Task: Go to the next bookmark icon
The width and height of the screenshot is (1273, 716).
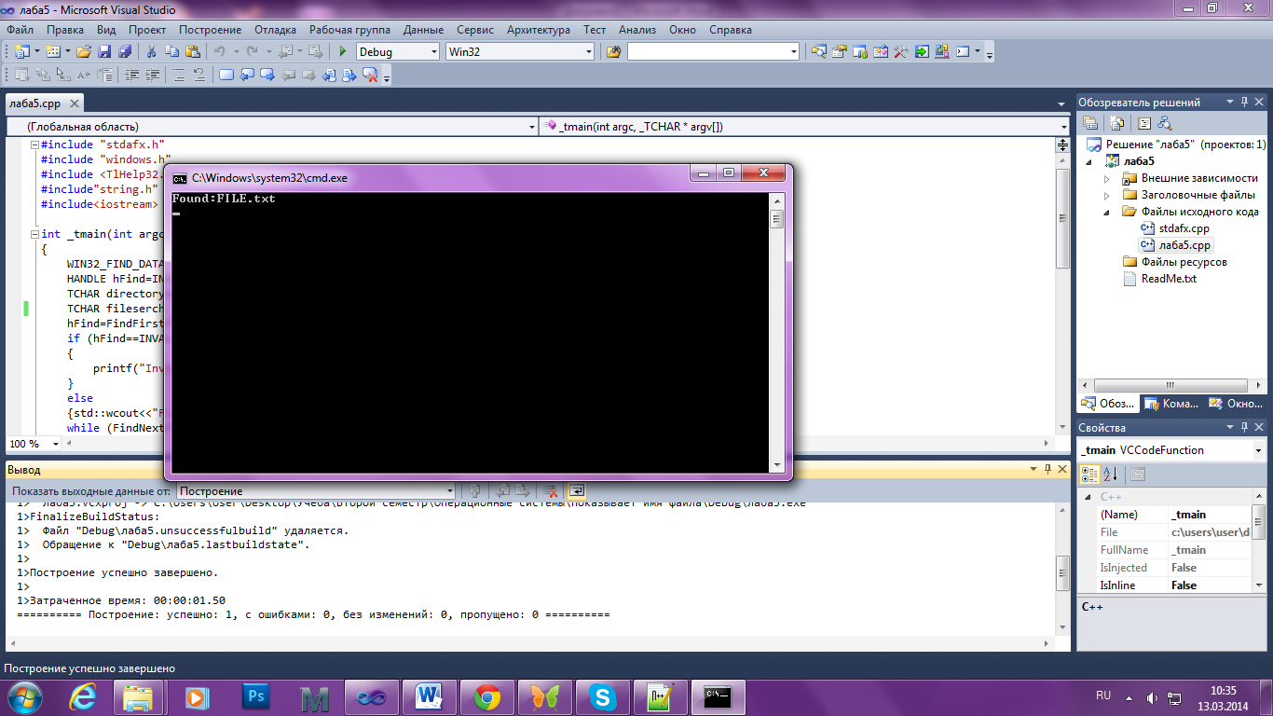Action: [x=267, y=76]
